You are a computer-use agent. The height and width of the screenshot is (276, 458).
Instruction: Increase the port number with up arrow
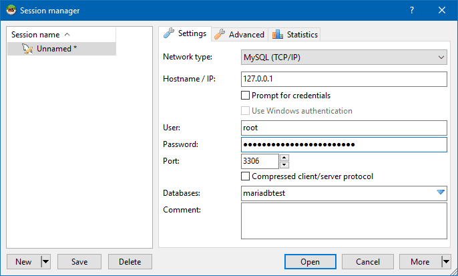[x=284, y=158]
